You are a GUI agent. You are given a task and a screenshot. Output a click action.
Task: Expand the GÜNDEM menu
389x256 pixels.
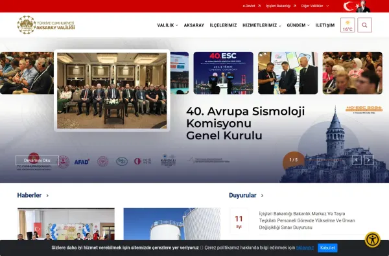[298, 25]
